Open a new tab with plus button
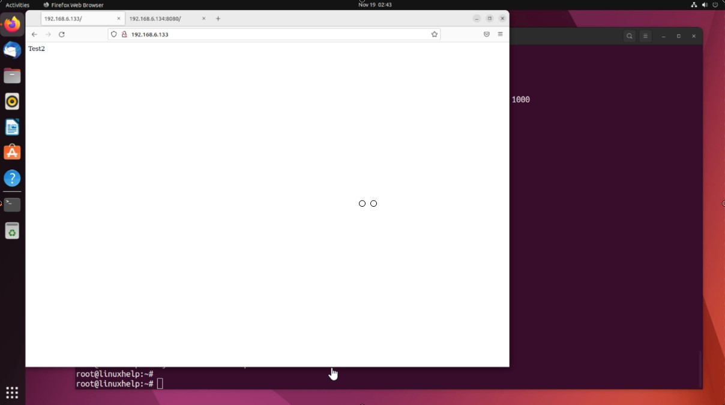This screenshot has height=405, width=725. pyautogui.click(x=218, y=19)
